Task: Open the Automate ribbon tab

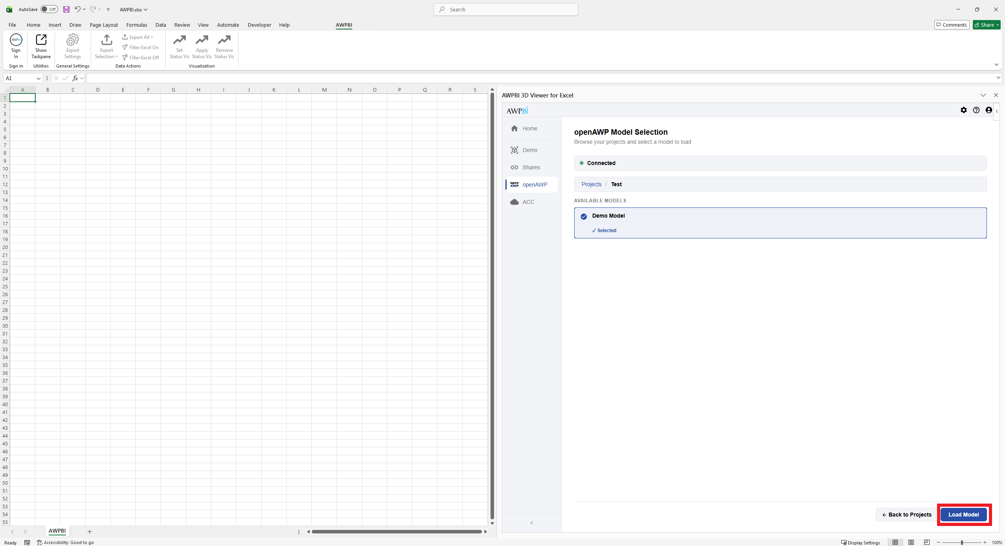Action: tap(228, 25)
